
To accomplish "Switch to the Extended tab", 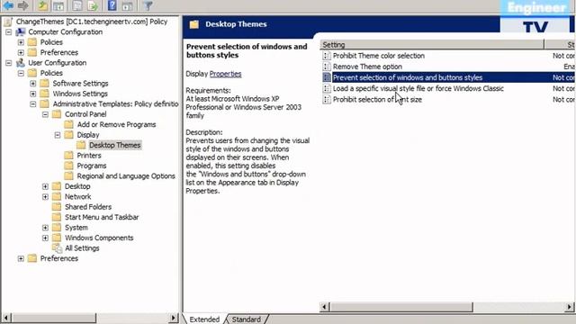I will pyautogui.click(x=204, y=319).
